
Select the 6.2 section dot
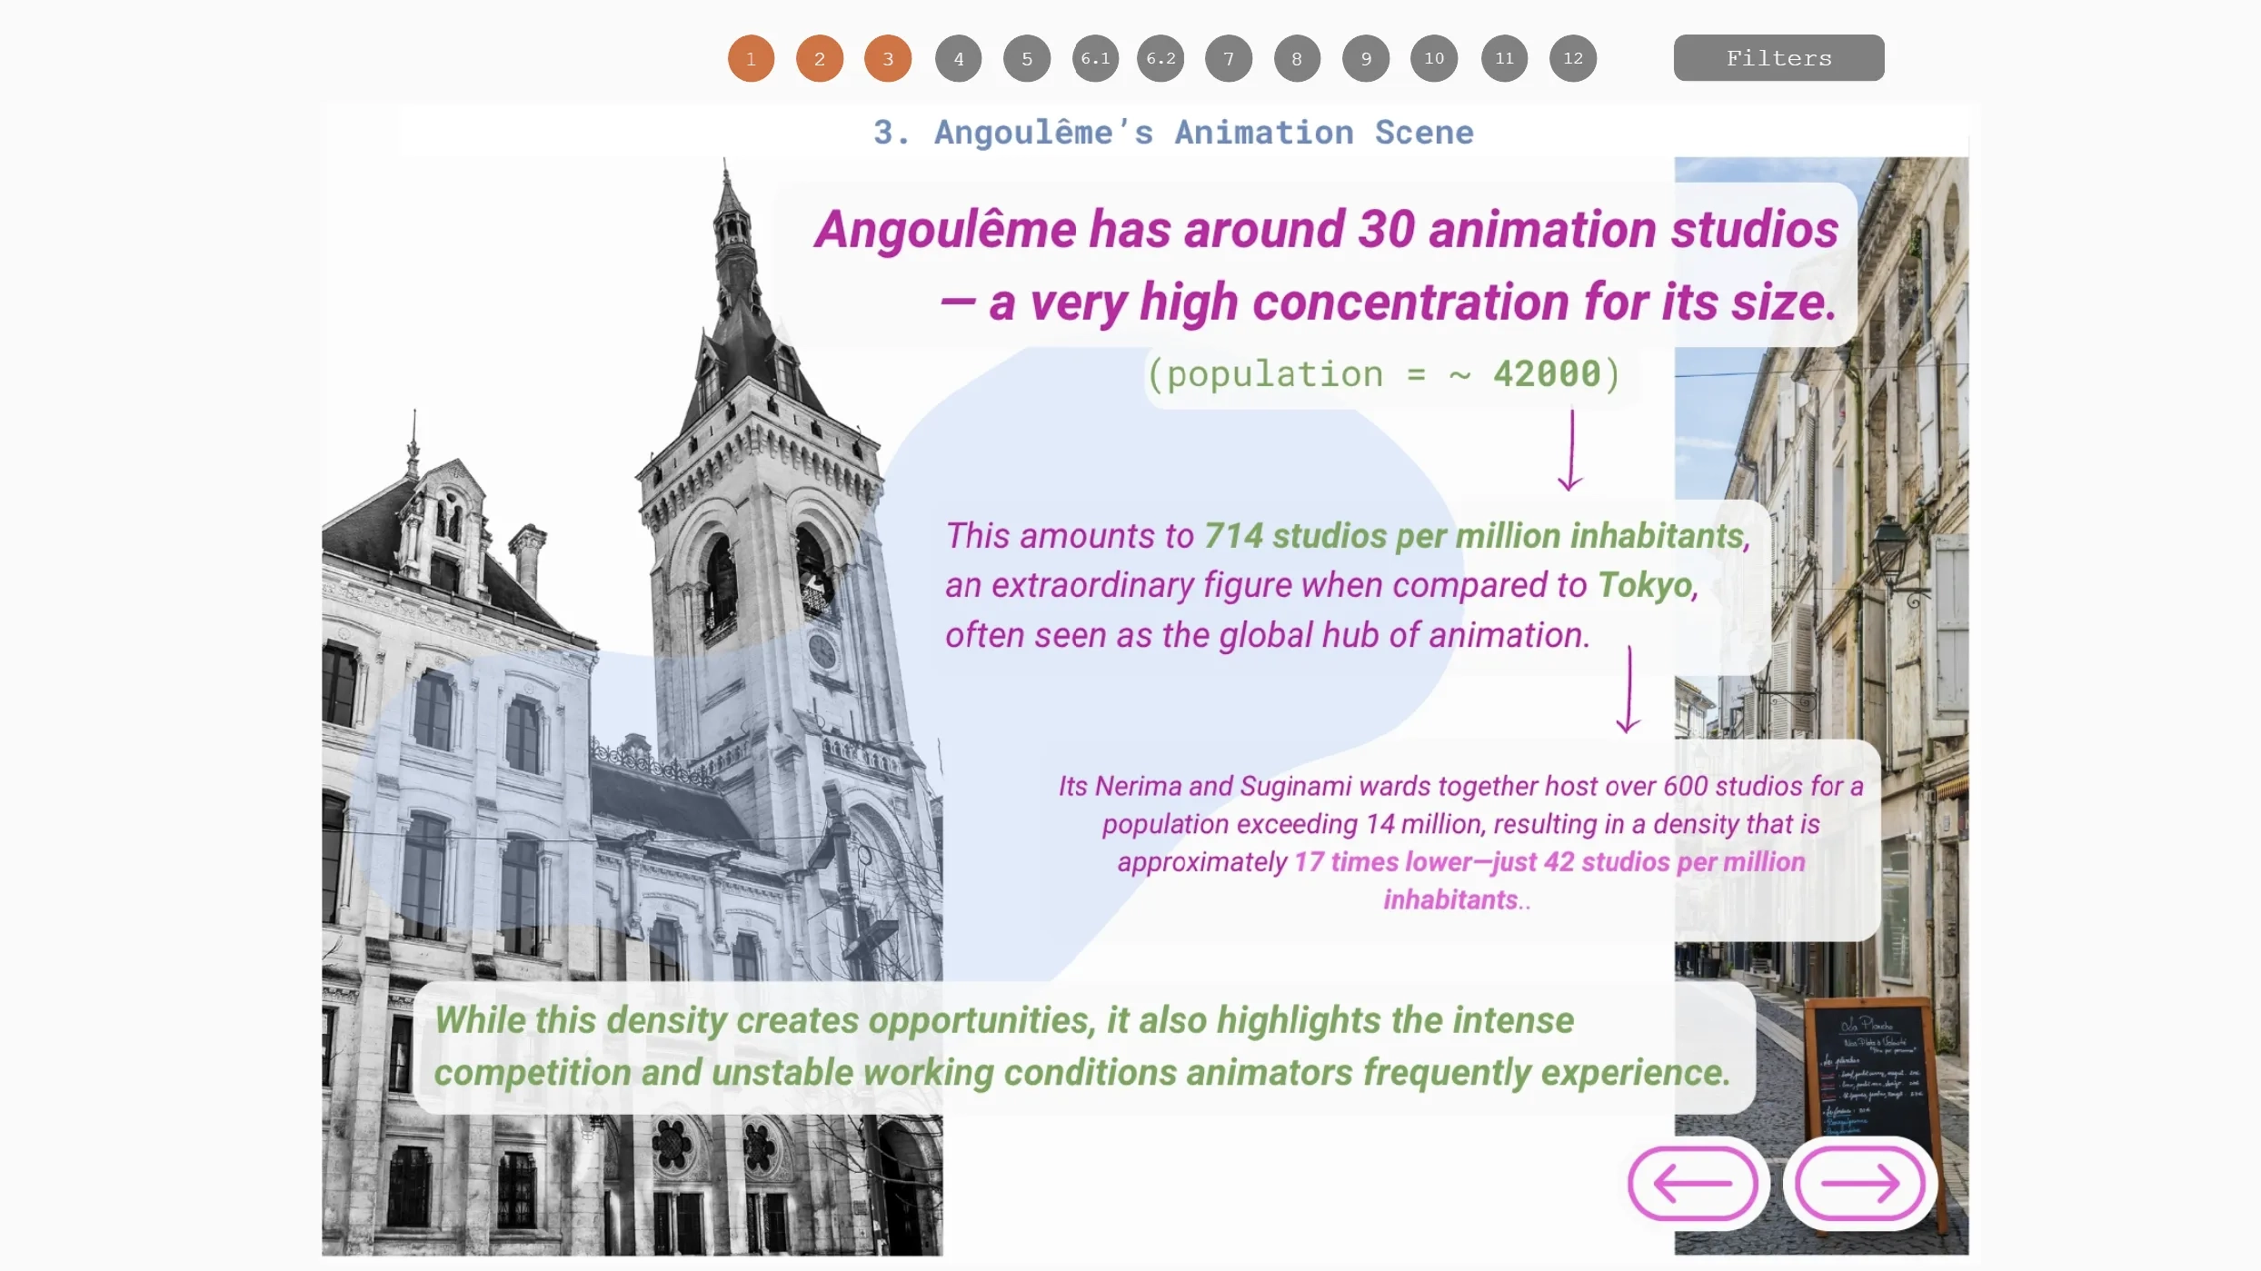click(1160, 58)
